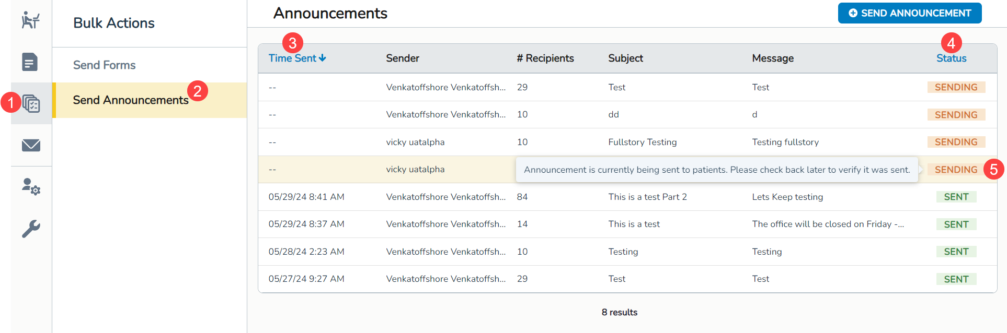Sort announcements by Status column
Screen dimensions: 1007x333
click(x=951, y=58)
